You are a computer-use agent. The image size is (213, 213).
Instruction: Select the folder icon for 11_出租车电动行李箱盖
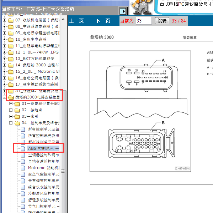click(x=11, y=46)
